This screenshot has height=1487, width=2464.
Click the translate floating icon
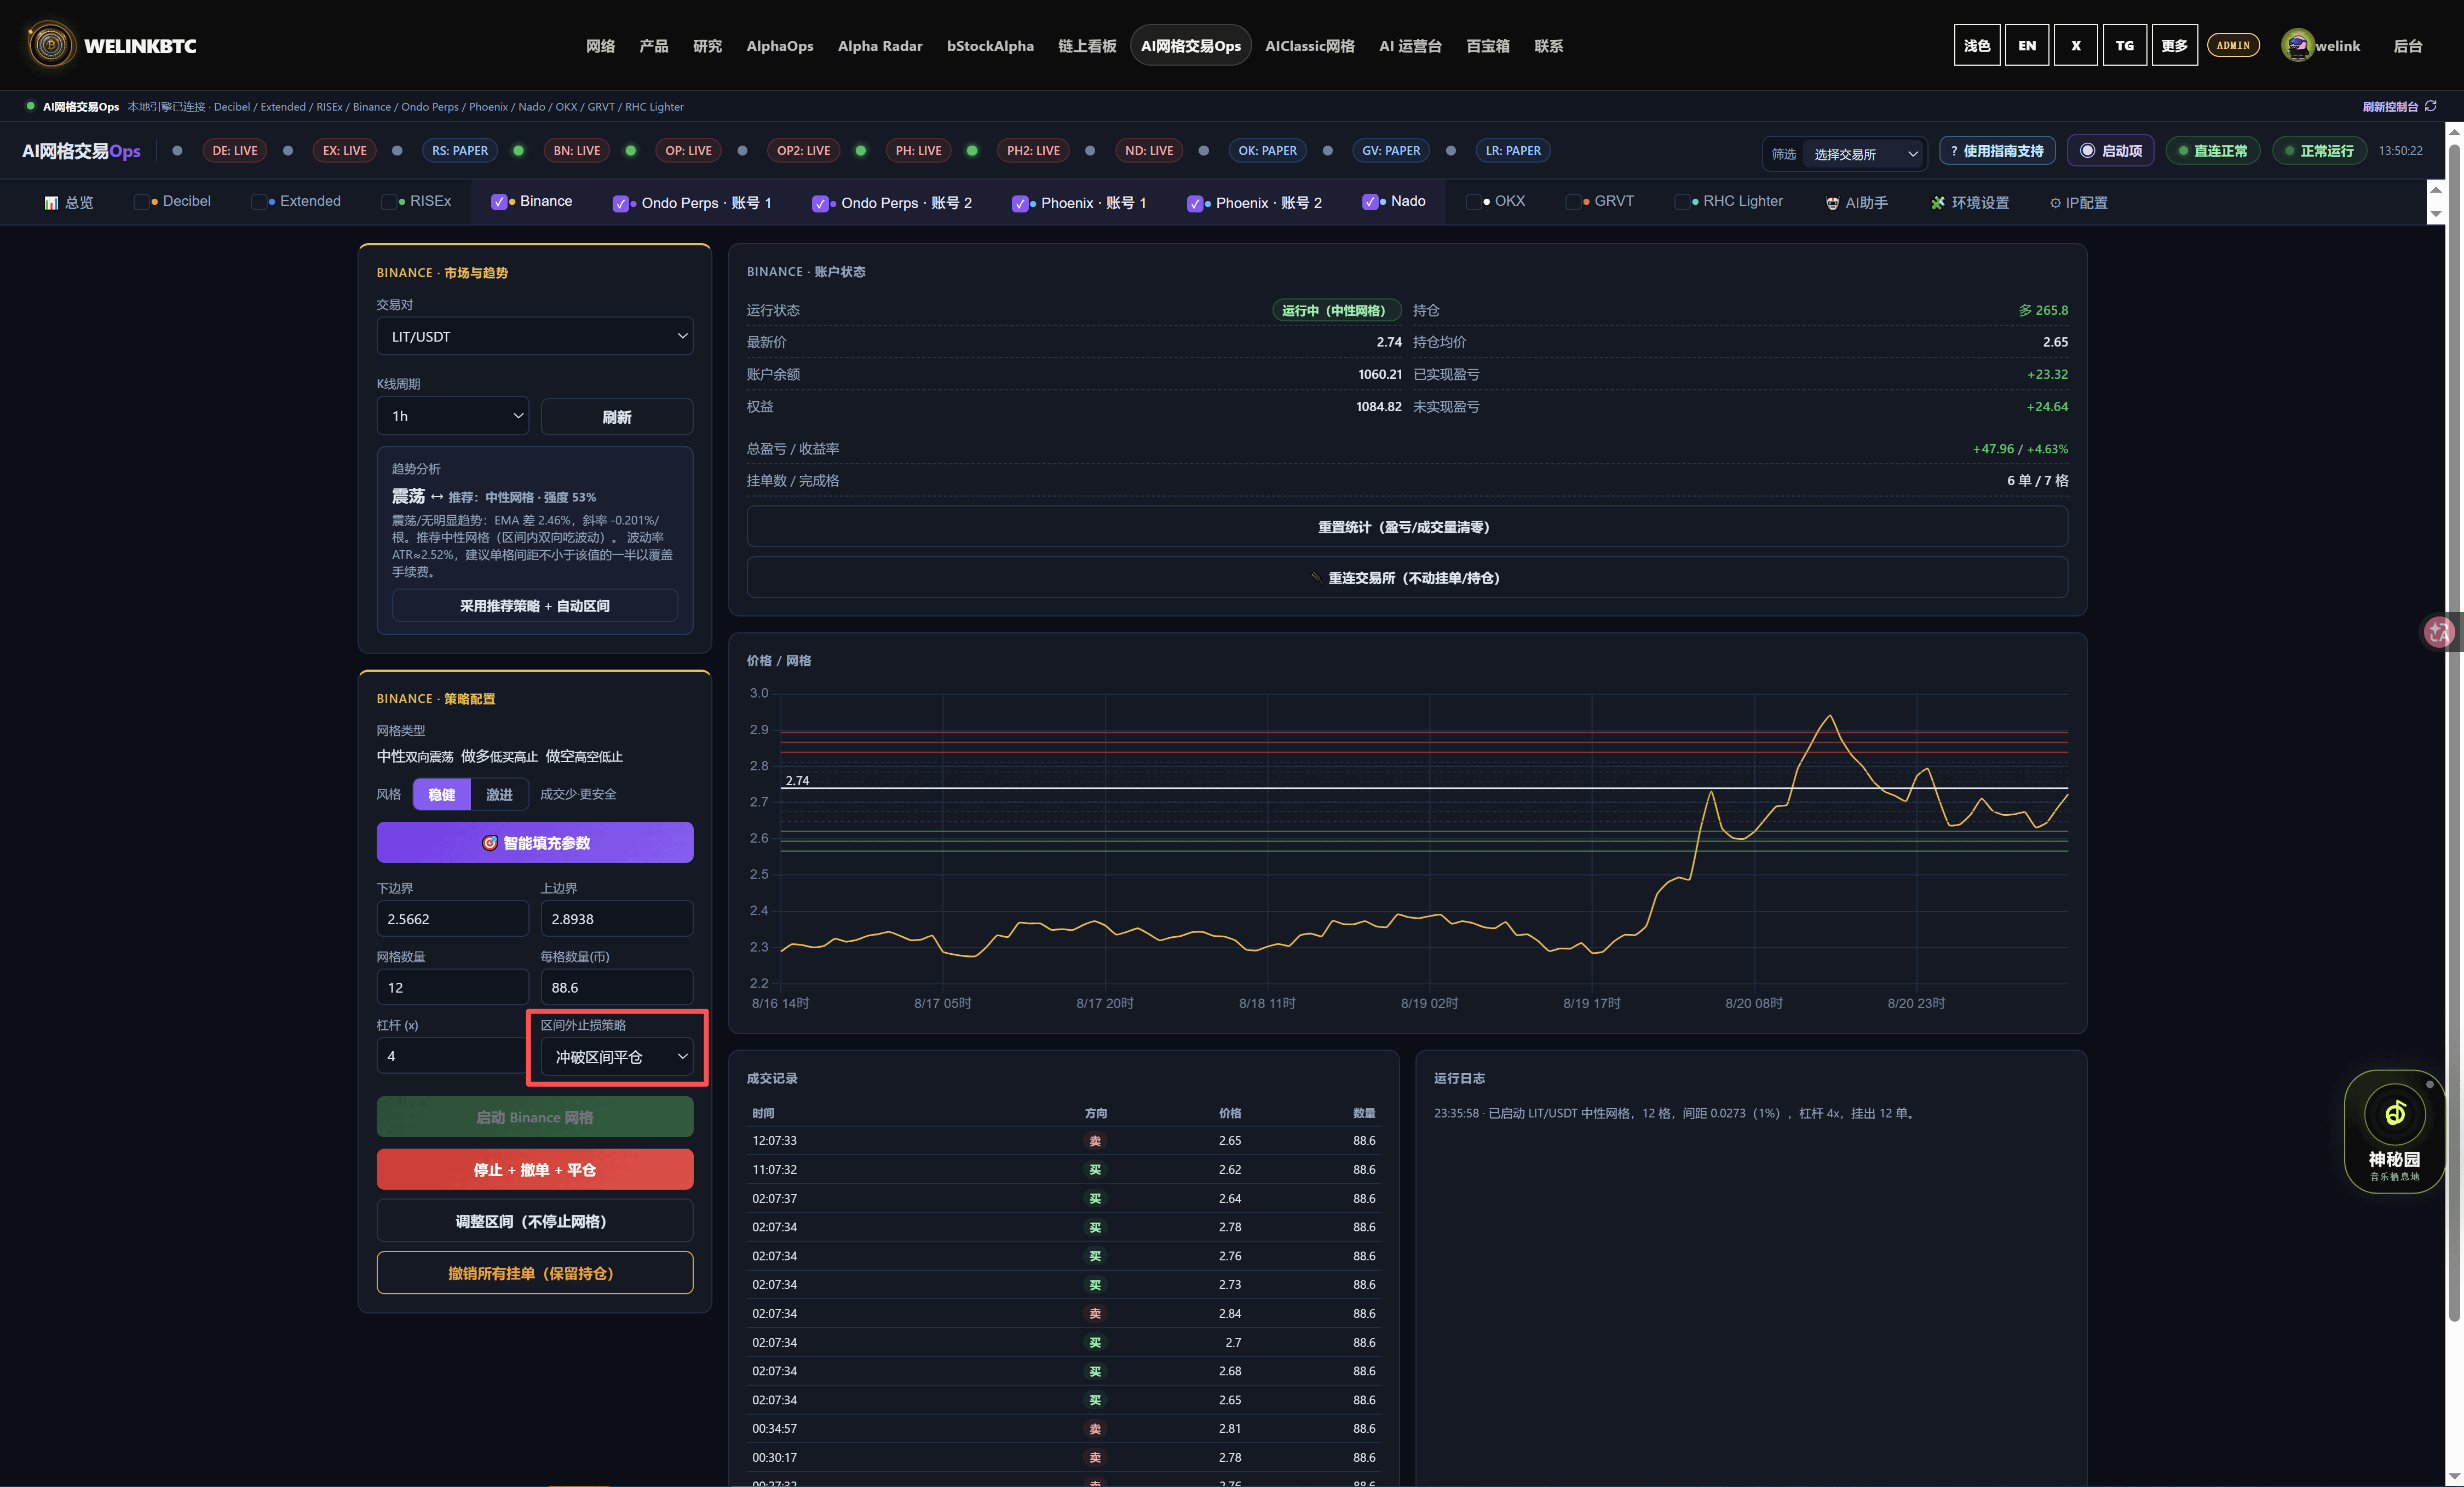[x=2439, y=631]
